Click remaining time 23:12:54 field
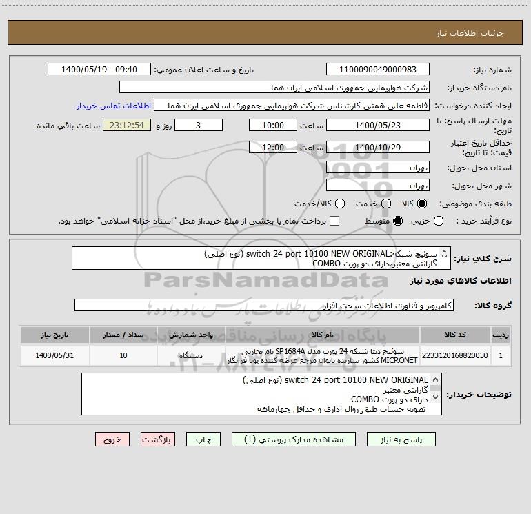The image size is (531, 514). point(127,125)
